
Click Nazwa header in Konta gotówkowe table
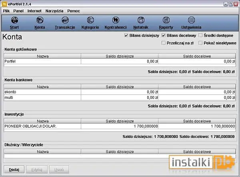pos(42,56)
